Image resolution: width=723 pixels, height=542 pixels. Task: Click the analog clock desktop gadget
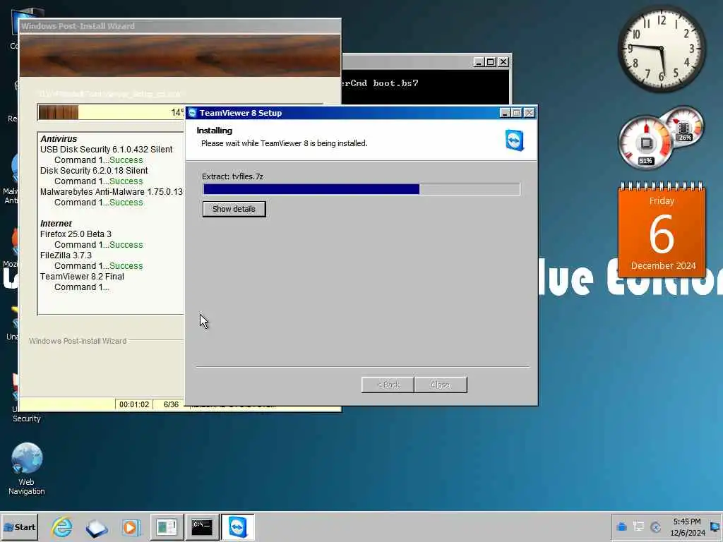(661, 49)
